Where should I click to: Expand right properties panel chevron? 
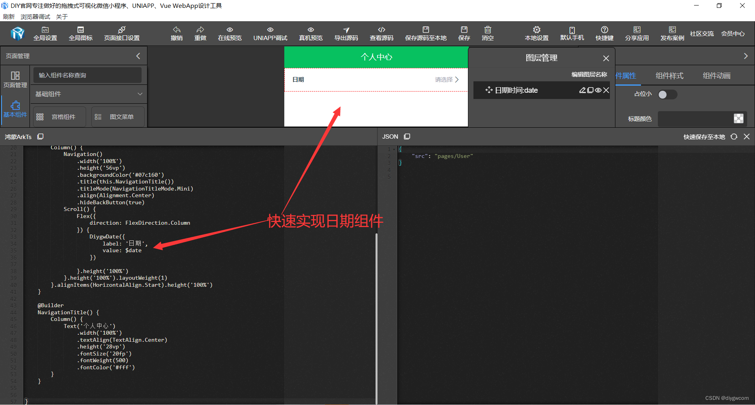tap(746, 56)
